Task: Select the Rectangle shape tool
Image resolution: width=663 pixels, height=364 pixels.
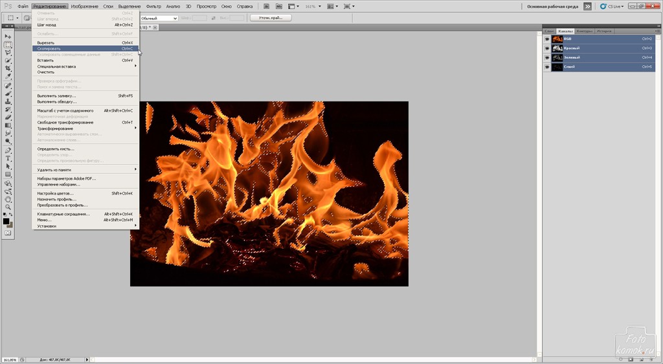Action: [x=8, y=175]
